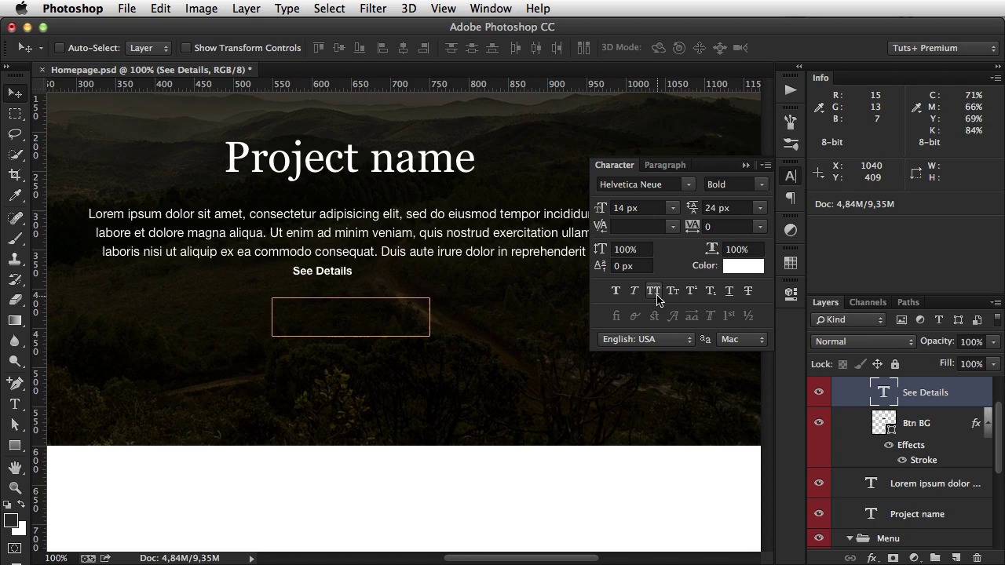Open the Layer menu
Image resolution: width=1005 pixels, height=565 pixels.
(x=246, y=9)
